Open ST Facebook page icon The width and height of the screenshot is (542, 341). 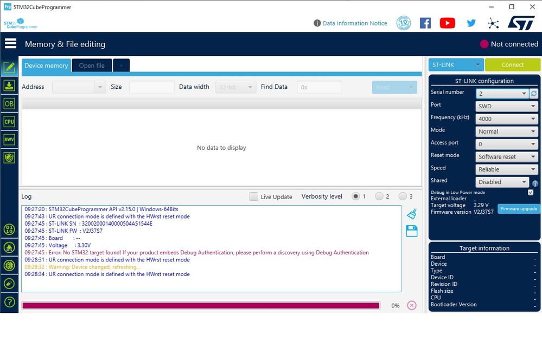click(x=425, y=23)
